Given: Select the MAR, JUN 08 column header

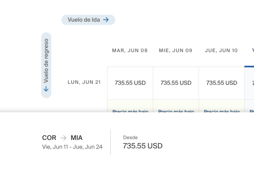Looking at the screenshot, I should (130, 50).
